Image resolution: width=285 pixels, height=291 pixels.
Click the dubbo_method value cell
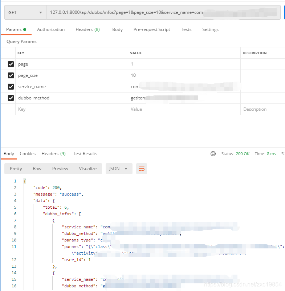click(x=184, y=98)
